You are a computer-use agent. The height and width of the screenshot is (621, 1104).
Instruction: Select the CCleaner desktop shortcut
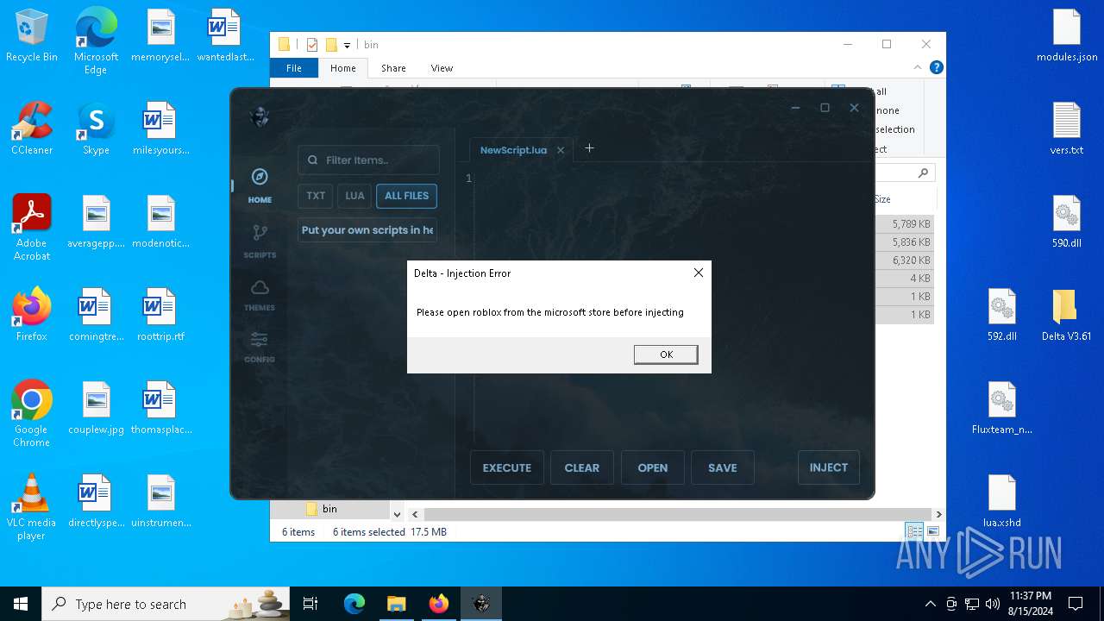point(32,129)
